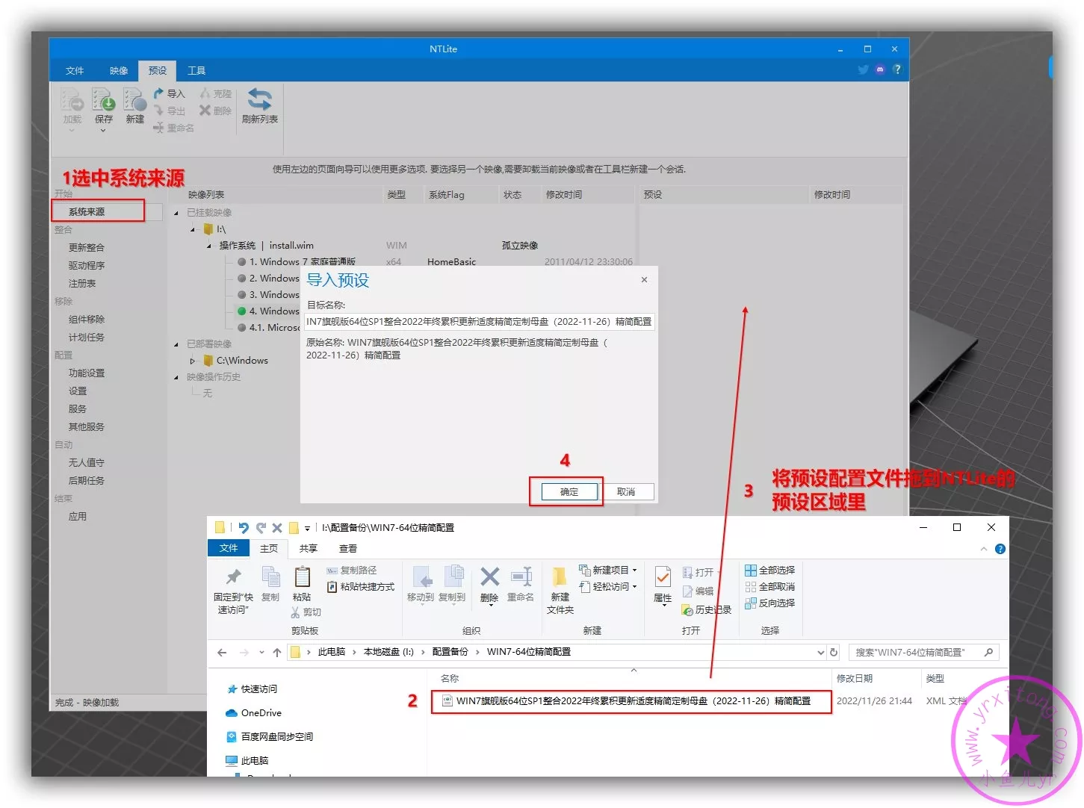Open the Explorer address bar history dropdown

[x=820, y=652]
